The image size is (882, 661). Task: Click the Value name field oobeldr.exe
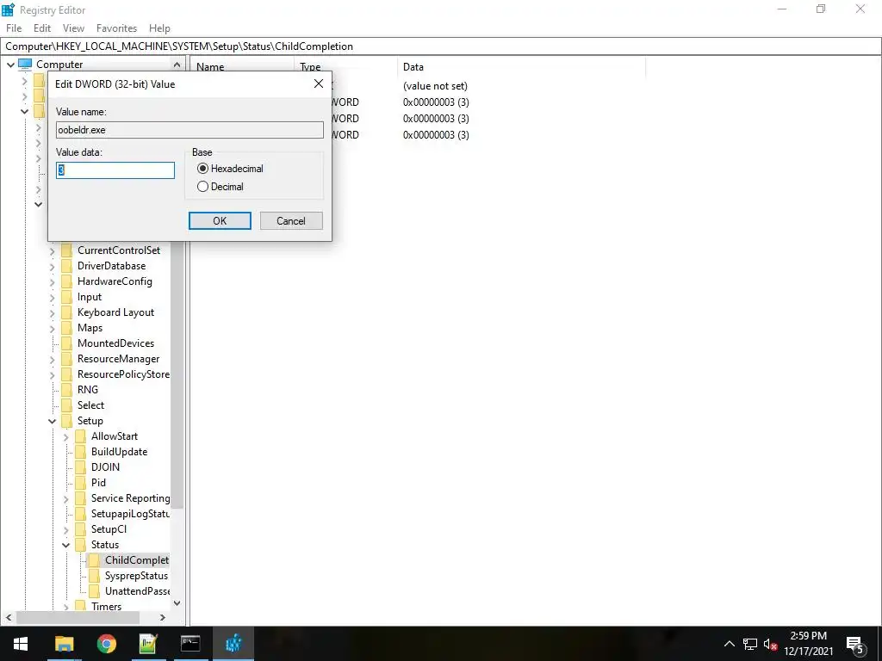pyautogui.click(x=189, y=130)
